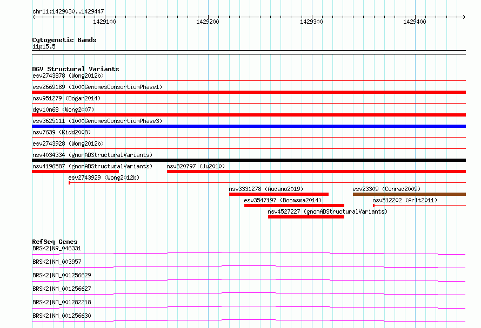
Task: Click the esv2743929 (Wong2012b) label
Action: pos(104,177)
